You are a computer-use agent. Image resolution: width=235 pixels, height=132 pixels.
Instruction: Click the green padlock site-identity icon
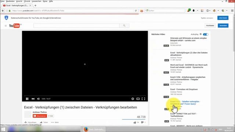pyautogui.click(x=10, y=11)
